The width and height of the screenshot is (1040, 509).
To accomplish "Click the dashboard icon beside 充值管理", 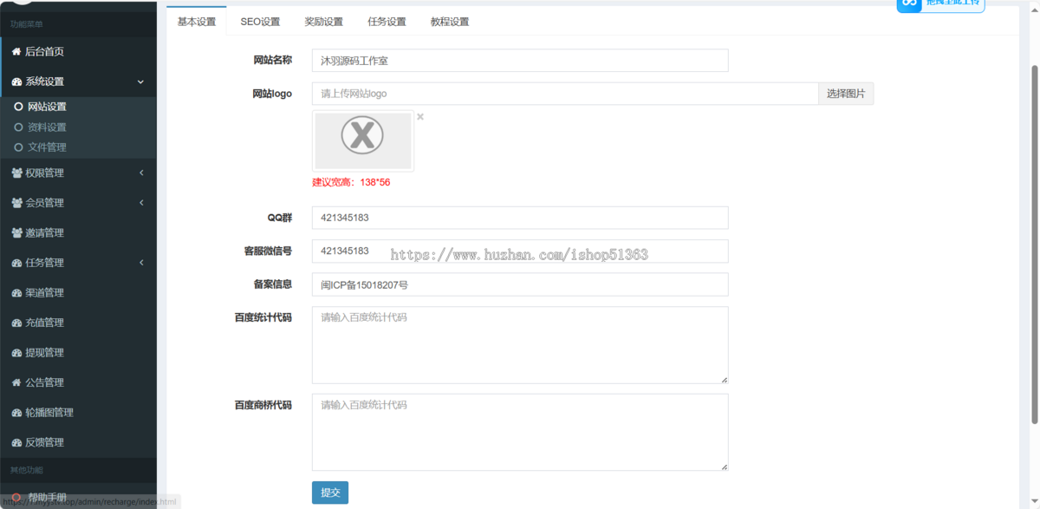I will 16,323.
